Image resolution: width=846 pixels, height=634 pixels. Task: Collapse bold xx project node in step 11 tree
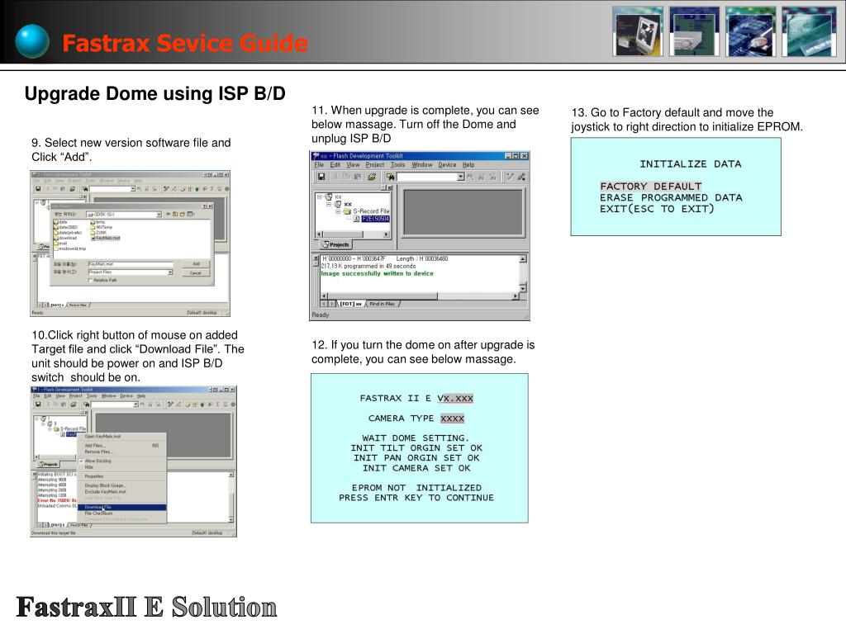[329, 205]
